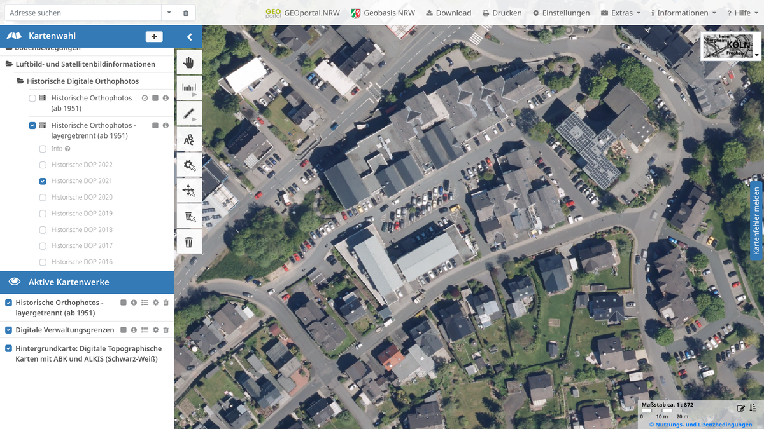Screen dimensions: 764x429
Task: Click the Adresse suchen search field
Action: (x=83, y=13)
